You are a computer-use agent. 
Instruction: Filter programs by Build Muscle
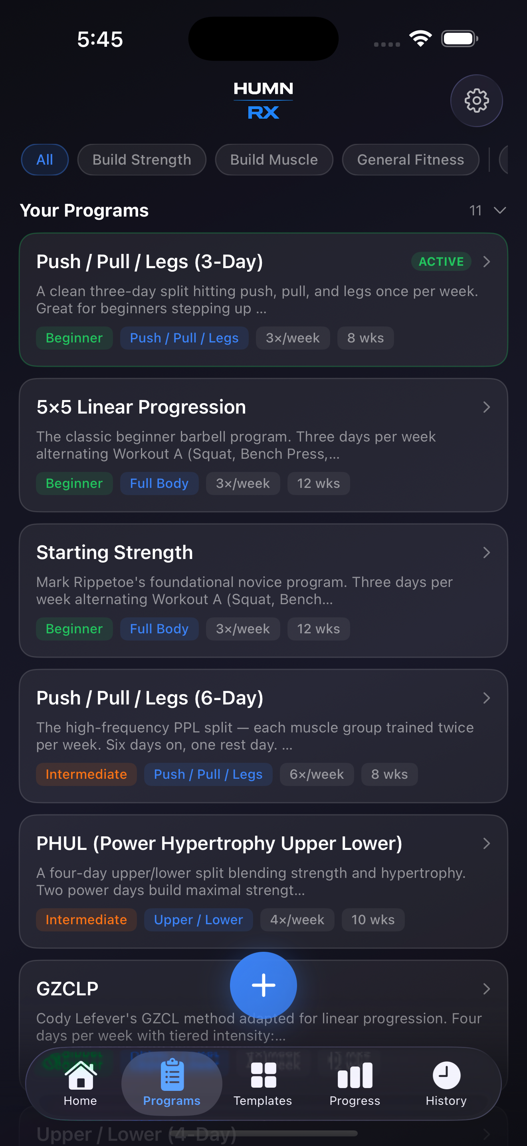(x=274, y=160)
